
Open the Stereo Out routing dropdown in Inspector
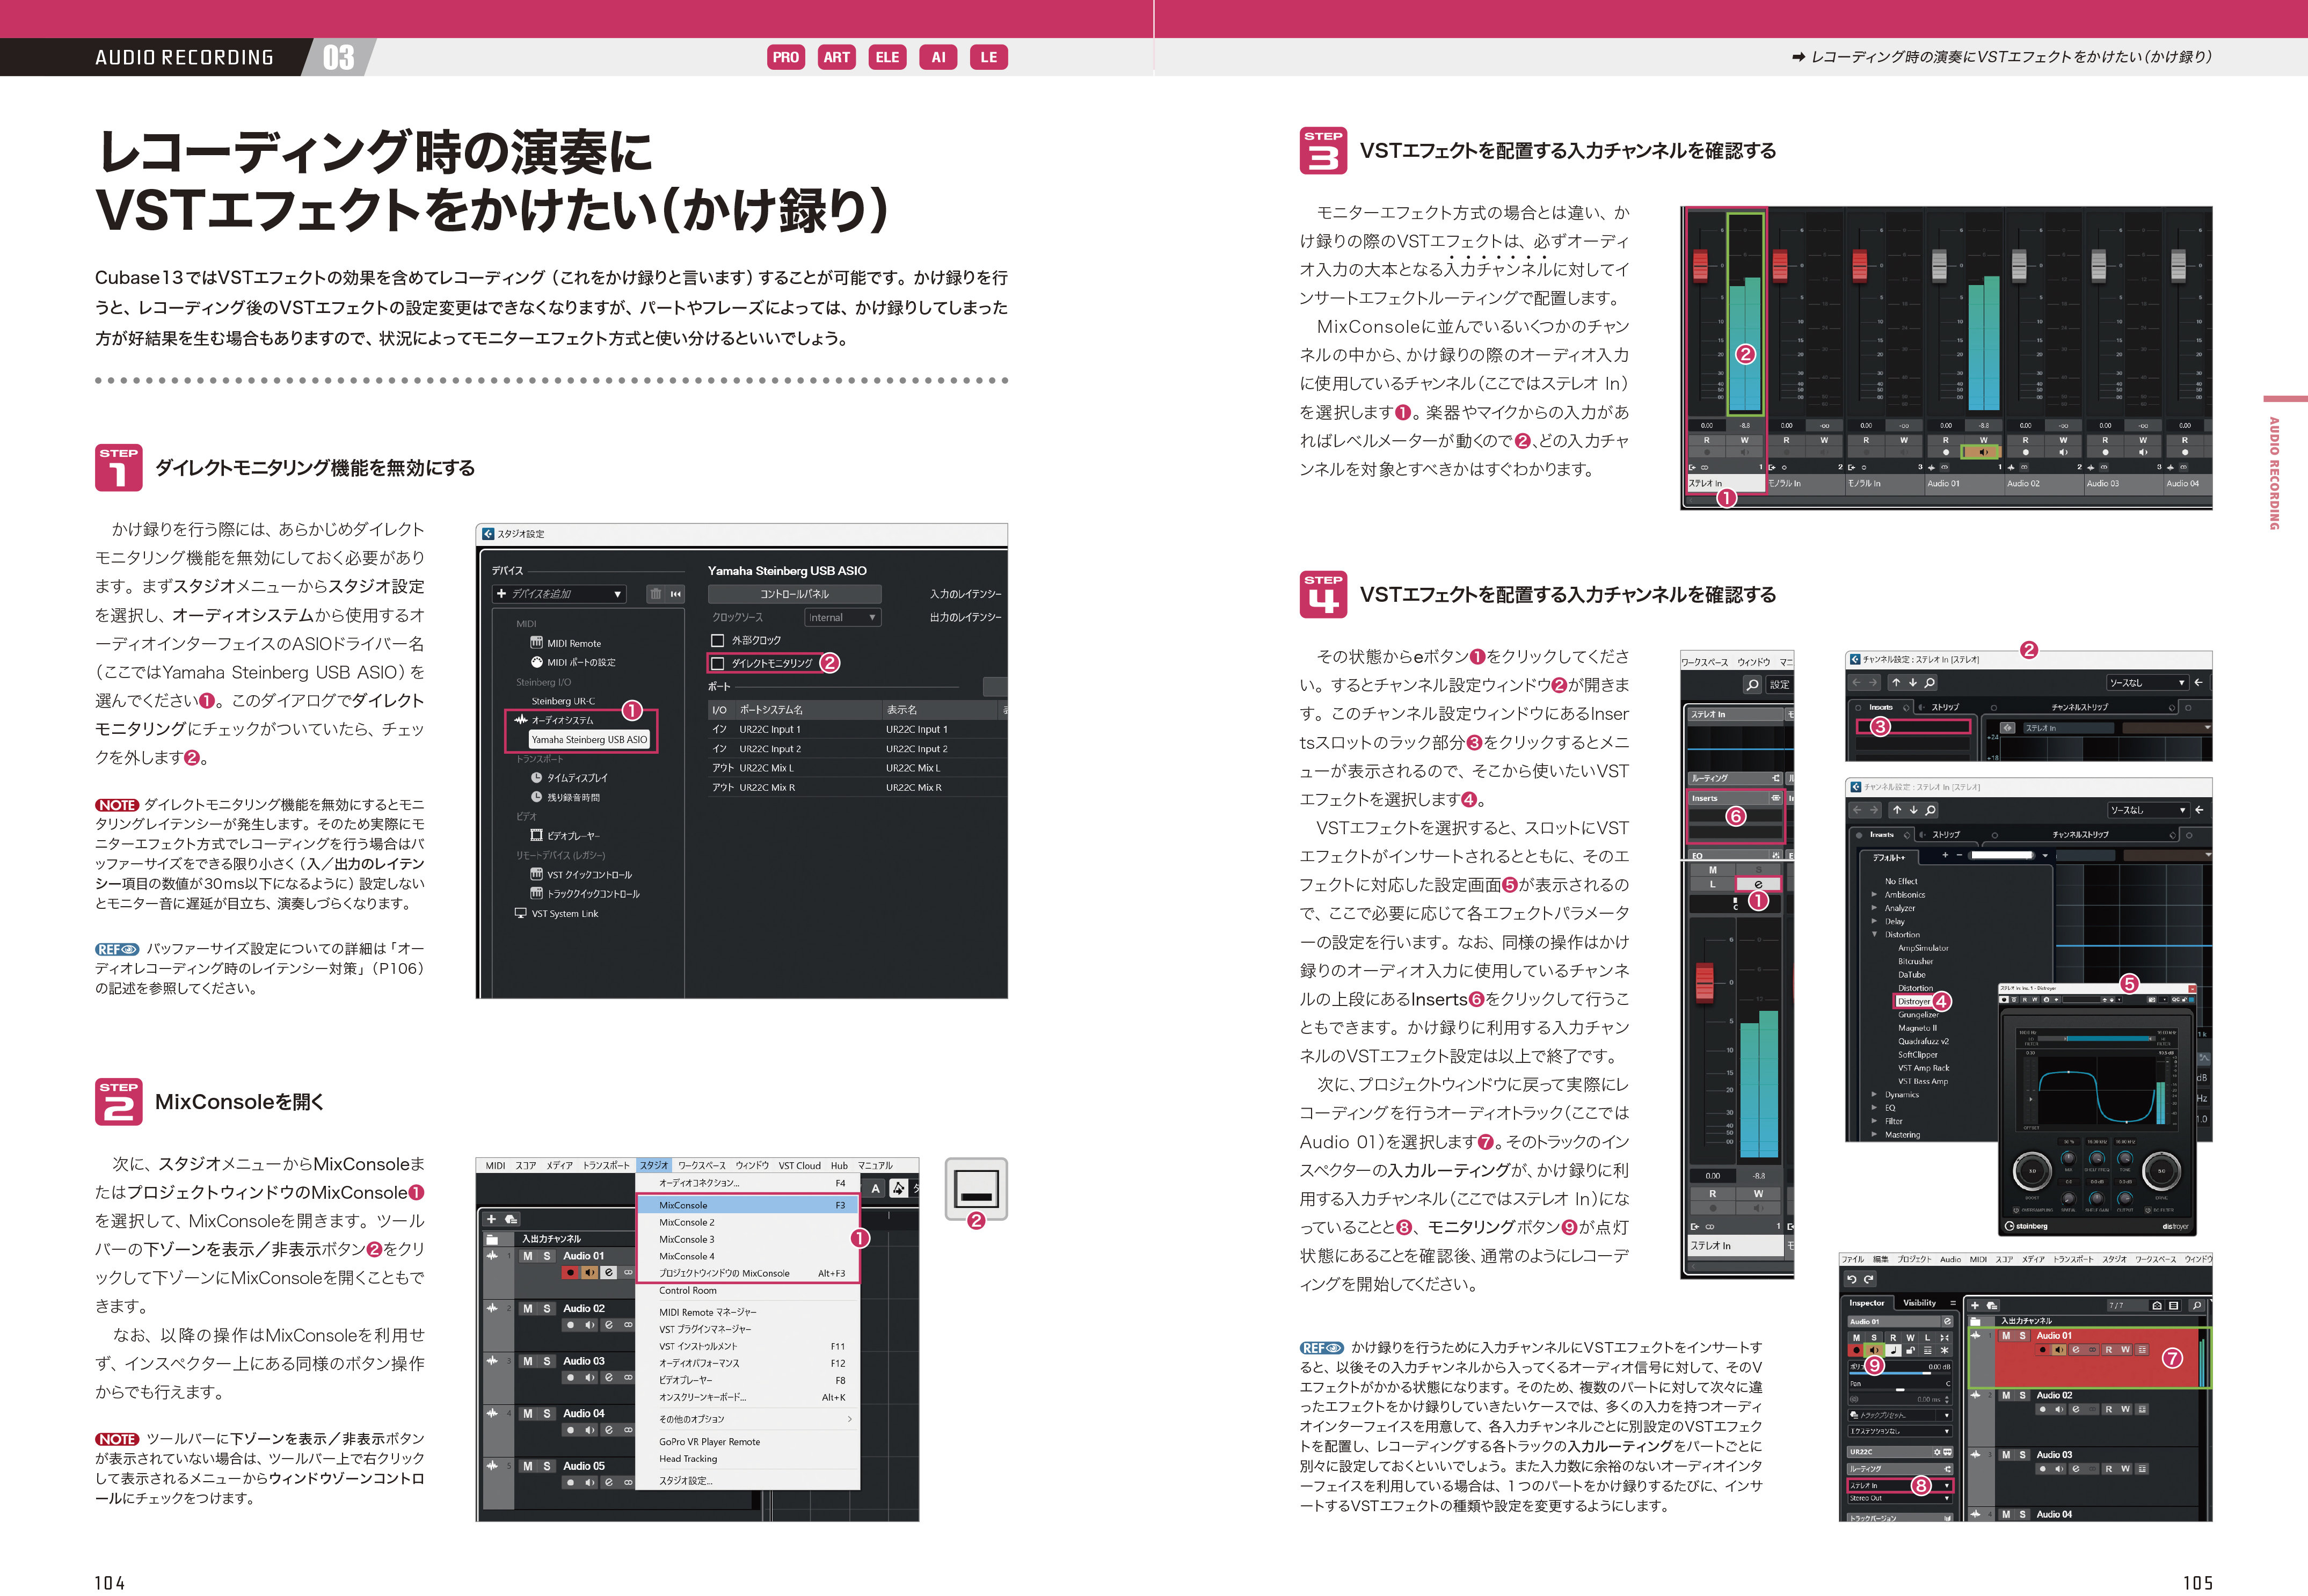coord(1900,1498)
